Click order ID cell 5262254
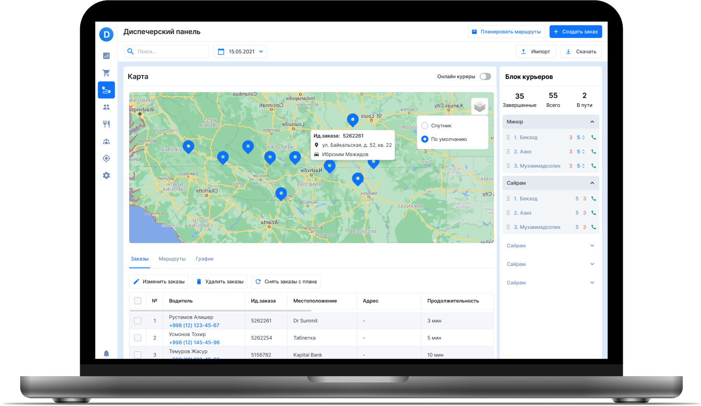 click(261, 338)
